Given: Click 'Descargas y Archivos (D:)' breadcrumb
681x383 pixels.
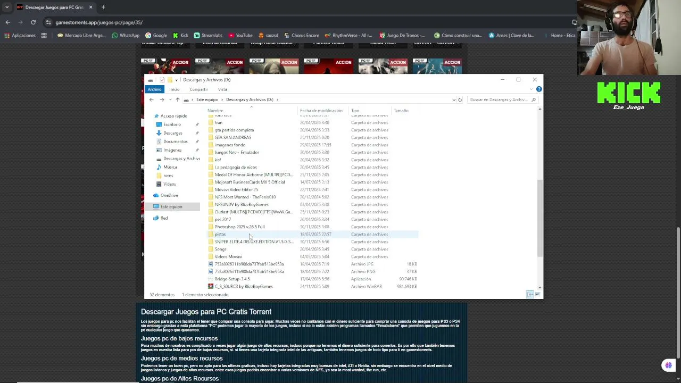Looking at the screenshot, I should click(250, 99).
